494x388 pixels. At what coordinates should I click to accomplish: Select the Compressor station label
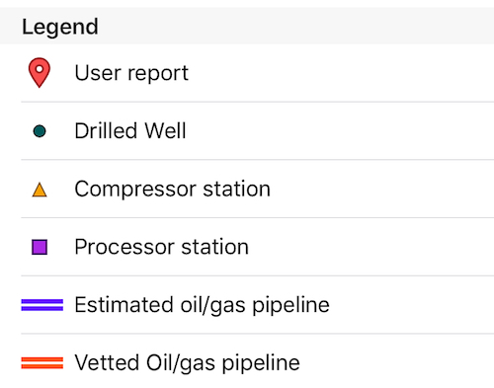coord(173,190)
